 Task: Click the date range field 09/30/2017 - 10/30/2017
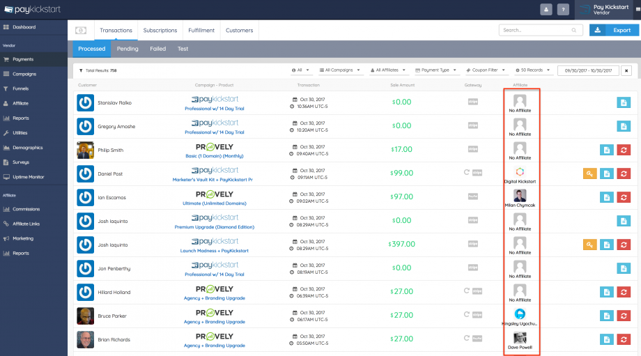pos(588,70)
